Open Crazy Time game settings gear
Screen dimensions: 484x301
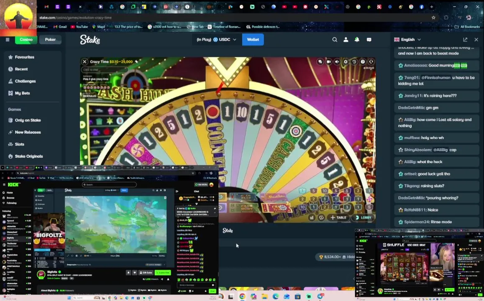[x=346, y=62]
